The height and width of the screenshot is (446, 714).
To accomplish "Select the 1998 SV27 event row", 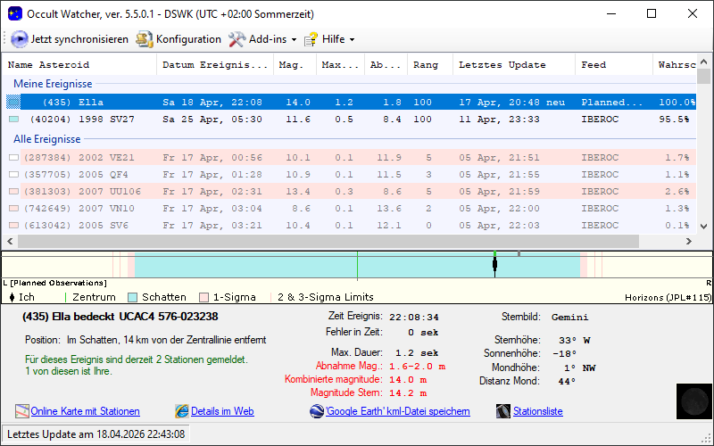I will click(x=351, y=120).
